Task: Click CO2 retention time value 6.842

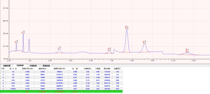Action: point(28,80)
